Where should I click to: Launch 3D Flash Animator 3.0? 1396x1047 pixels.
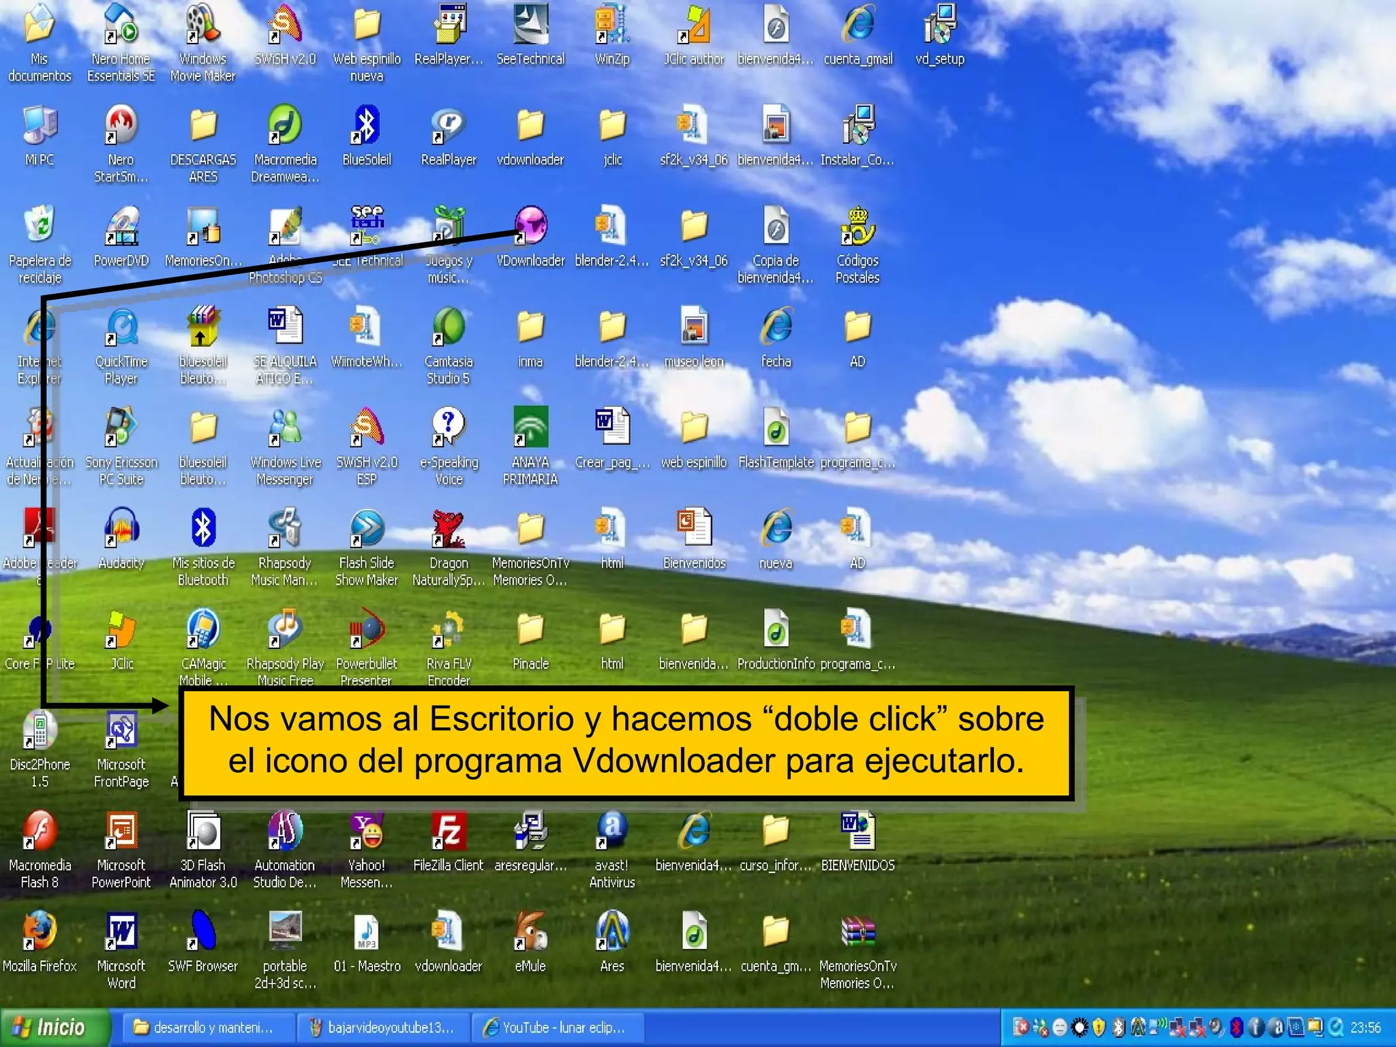[203, 830]
